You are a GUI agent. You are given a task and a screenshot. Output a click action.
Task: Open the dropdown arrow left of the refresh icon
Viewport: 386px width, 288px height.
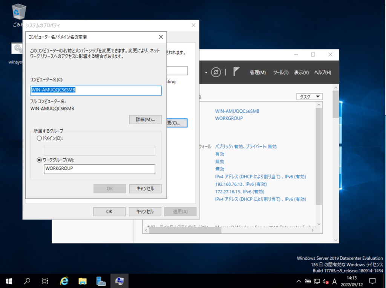coord(206,72)
